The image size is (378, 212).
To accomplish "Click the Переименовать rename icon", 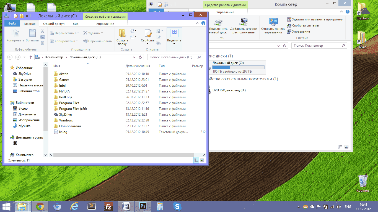I will tap(85, 41).
